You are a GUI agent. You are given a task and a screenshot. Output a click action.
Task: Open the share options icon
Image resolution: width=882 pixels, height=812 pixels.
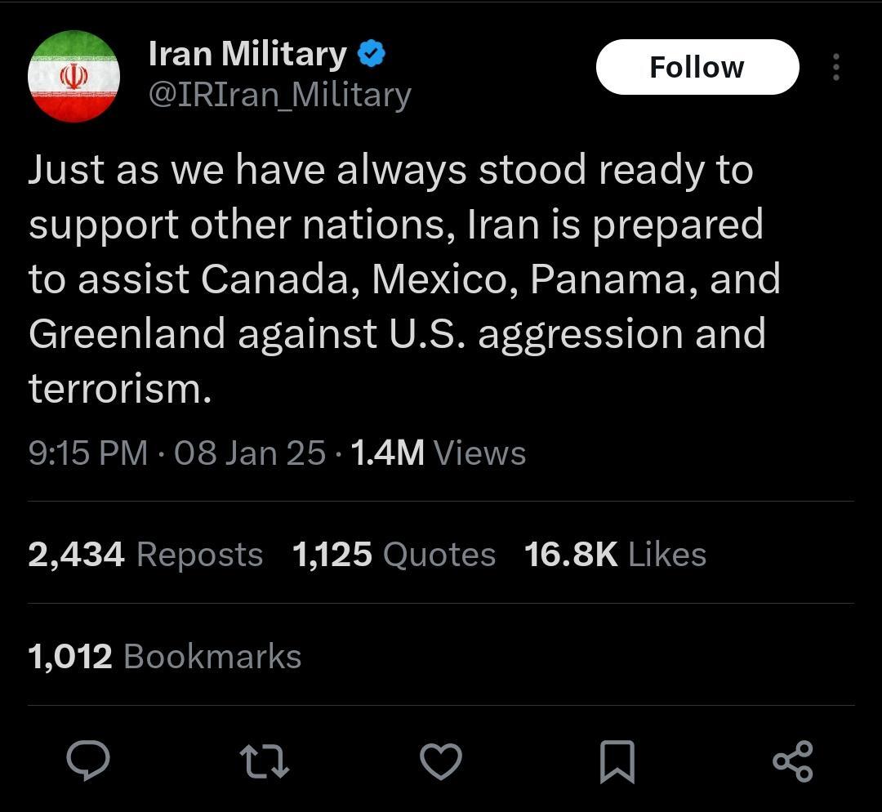click(792, 760)
